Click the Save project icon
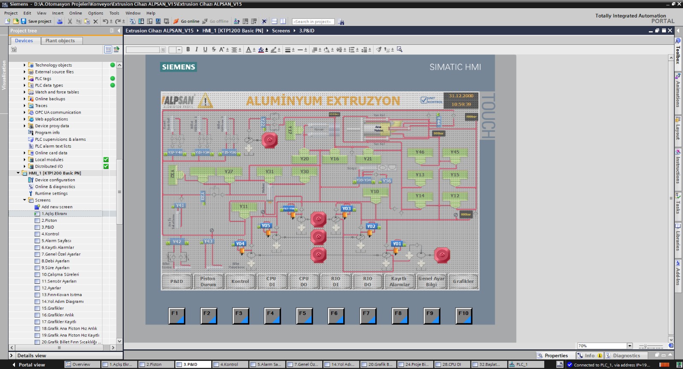The image size is (683, 369). [23, 21]
